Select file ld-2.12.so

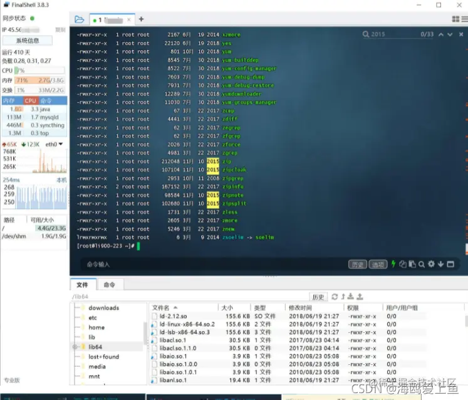[173, 316]
